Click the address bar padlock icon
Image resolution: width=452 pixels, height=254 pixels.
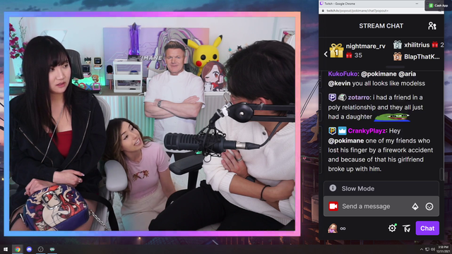323,11
